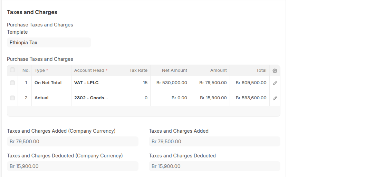Click the right-hand Taxes and Charges Deducted field
The width and height of the screenshot is (365, 177).
214,166
